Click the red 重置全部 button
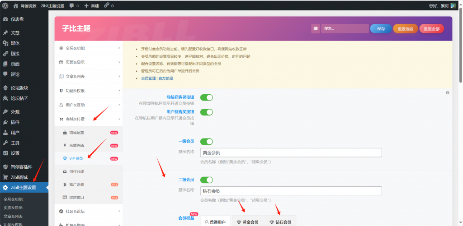 [x=431, y=28]
